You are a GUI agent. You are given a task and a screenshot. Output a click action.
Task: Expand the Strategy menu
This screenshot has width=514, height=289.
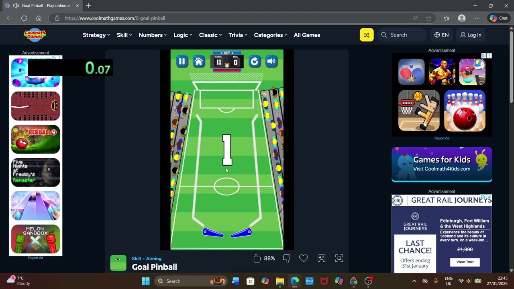[x=96, y=35]
